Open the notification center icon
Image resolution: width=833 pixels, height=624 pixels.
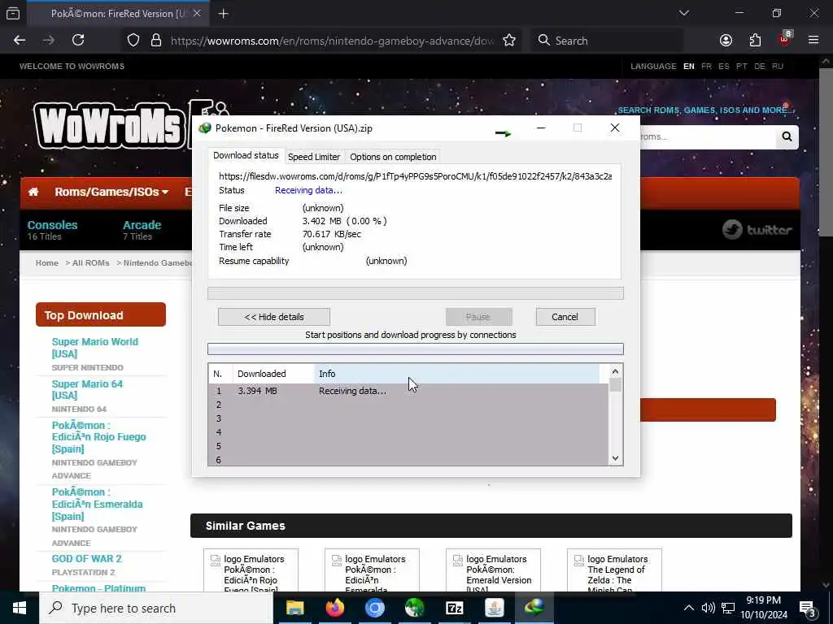[808, 608]
